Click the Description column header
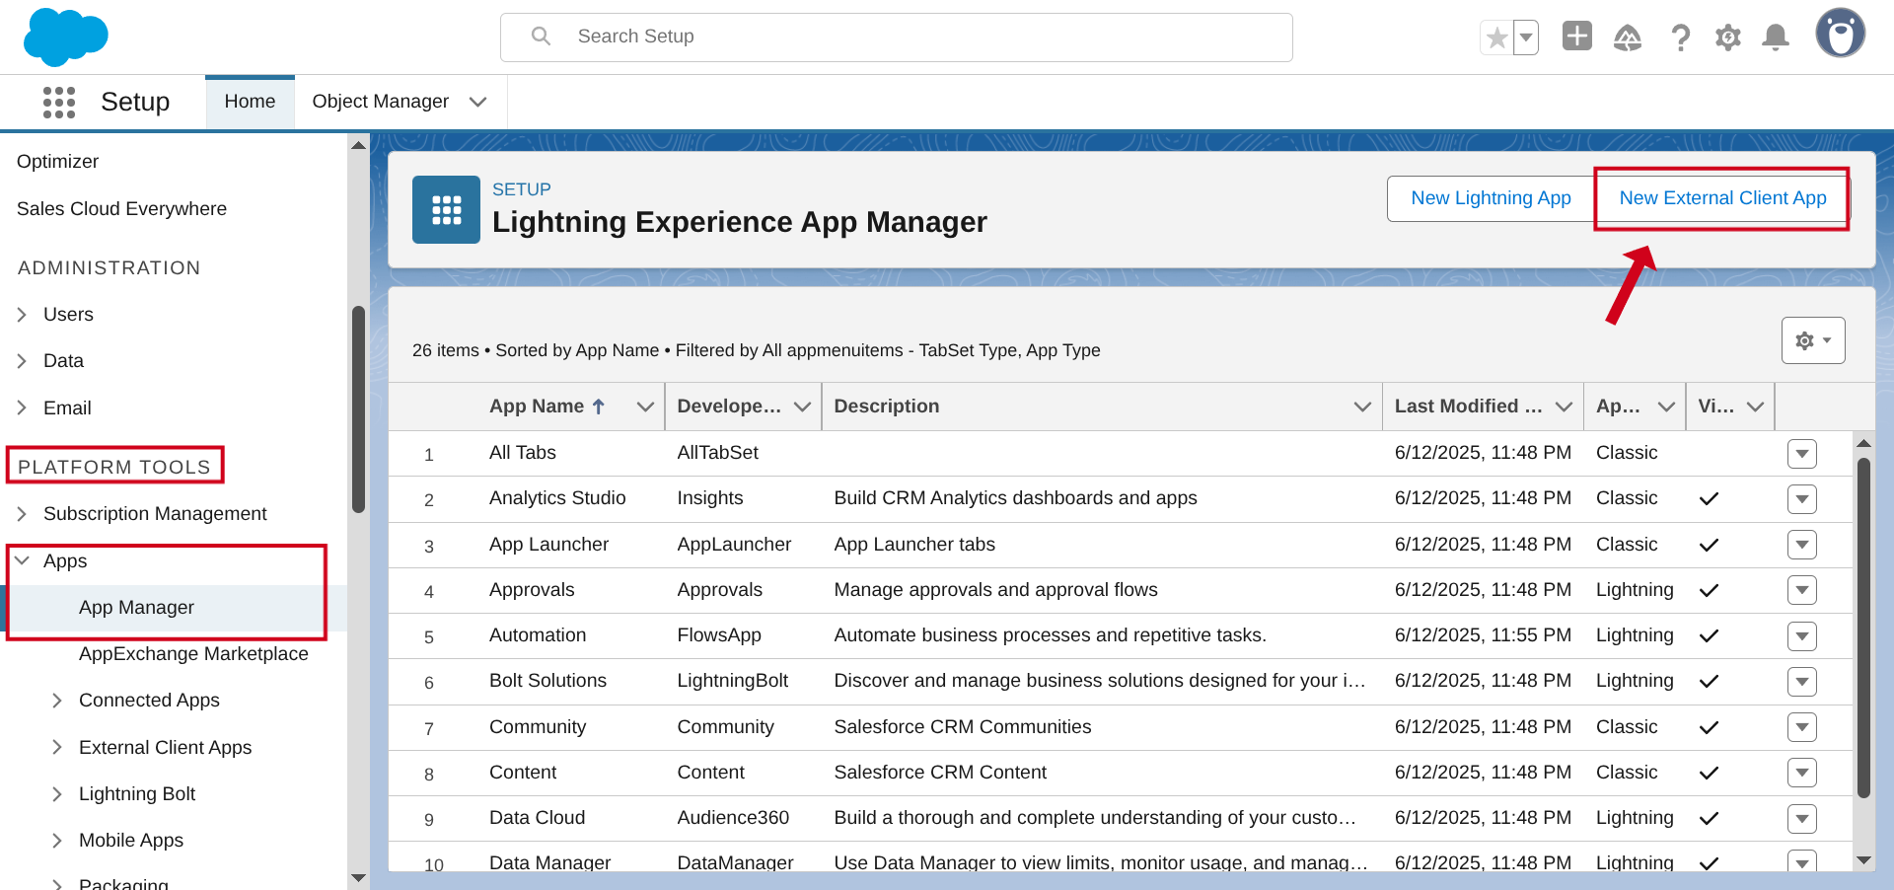The image size is (1894, 890). (887, 407)
